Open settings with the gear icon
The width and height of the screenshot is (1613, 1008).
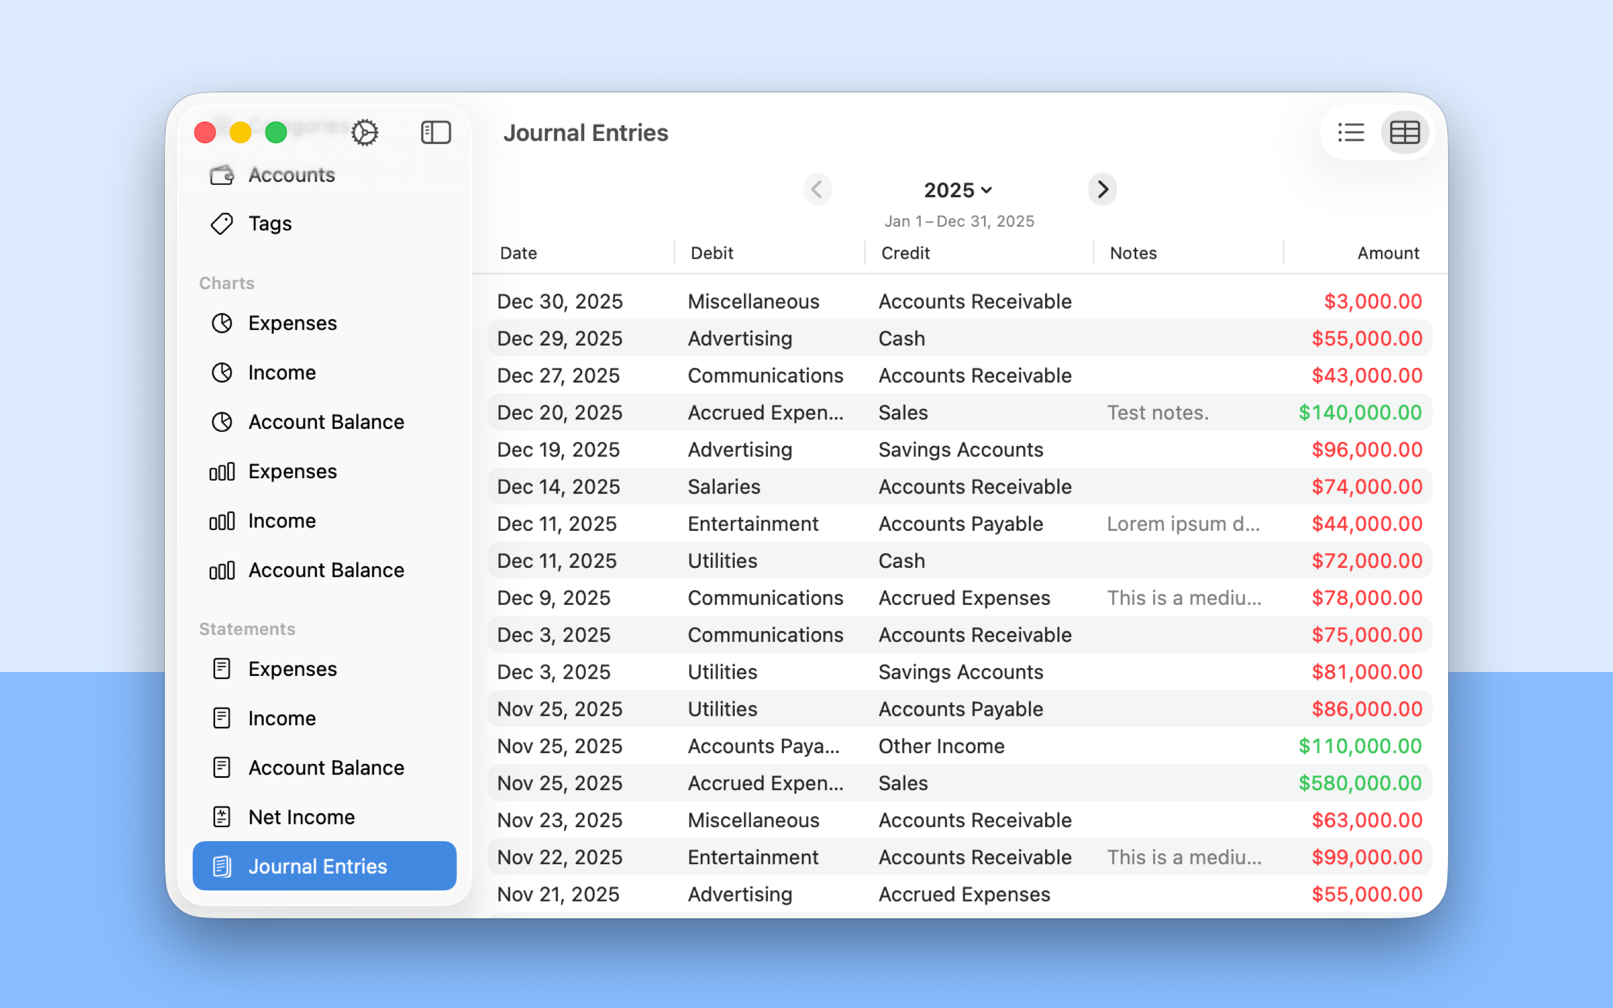click(x=365, y=133)
